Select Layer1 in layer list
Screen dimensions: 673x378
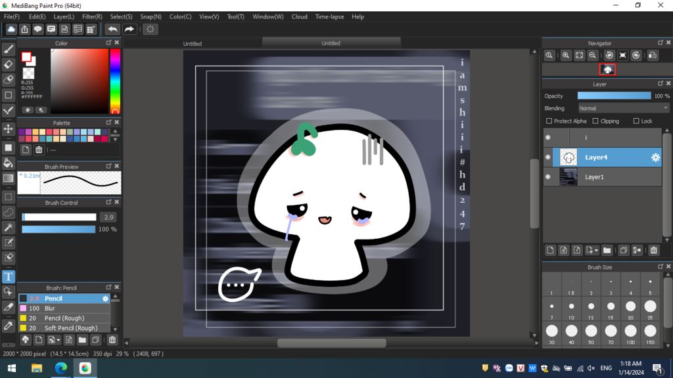tap(602, 177)
